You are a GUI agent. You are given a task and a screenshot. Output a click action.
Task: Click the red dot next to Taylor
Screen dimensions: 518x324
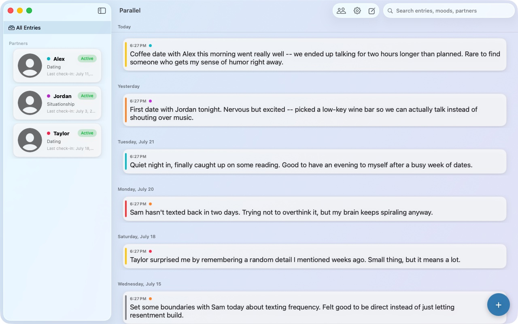point(49,133)
